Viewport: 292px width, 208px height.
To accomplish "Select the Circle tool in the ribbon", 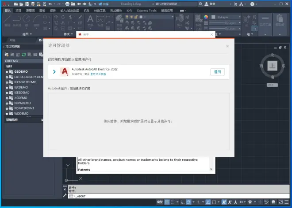I will click(x=27, y=20).
